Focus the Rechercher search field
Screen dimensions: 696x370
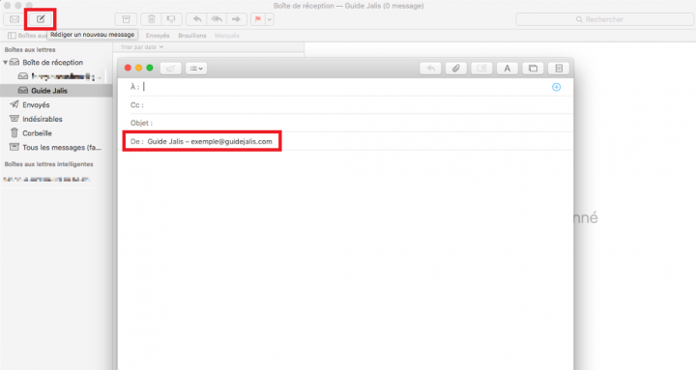(x=604, y=19)
